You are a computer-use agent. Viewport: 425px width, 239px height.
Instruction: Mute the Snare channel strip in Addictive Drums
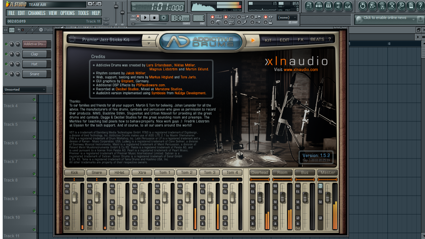90,201
